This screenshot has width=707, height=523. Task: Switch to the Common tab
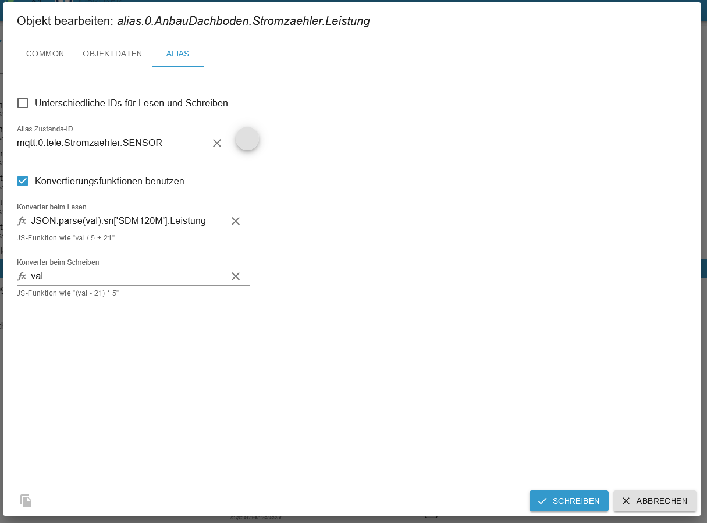45,54
